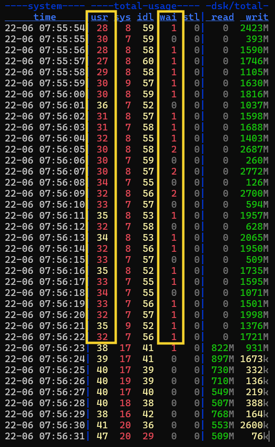
Task: Click write value 1998M
Action: [x=254, y=315]
